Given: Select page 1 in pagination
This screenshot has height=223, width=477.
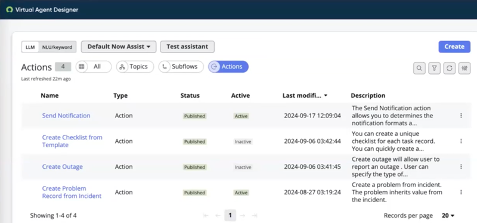Looking at the screenshot, I should pyautogui.click(x=230, y=216).
